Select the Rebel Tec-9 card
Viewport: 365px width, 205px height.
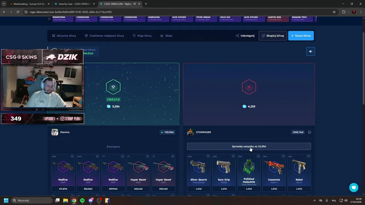(299, 173)
